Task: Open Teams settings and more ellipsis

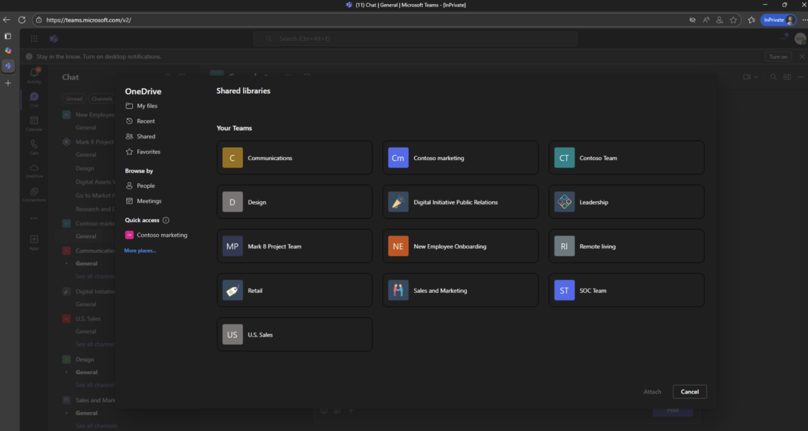Action: coord(783,38)
